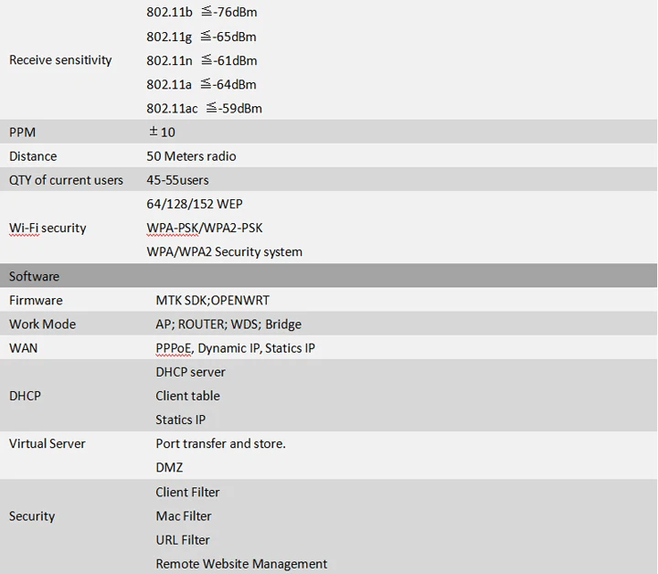Click the 802.11ac -59dBm value
The width and height of the screenshot is (658, 574).
[x=204, y=108]
